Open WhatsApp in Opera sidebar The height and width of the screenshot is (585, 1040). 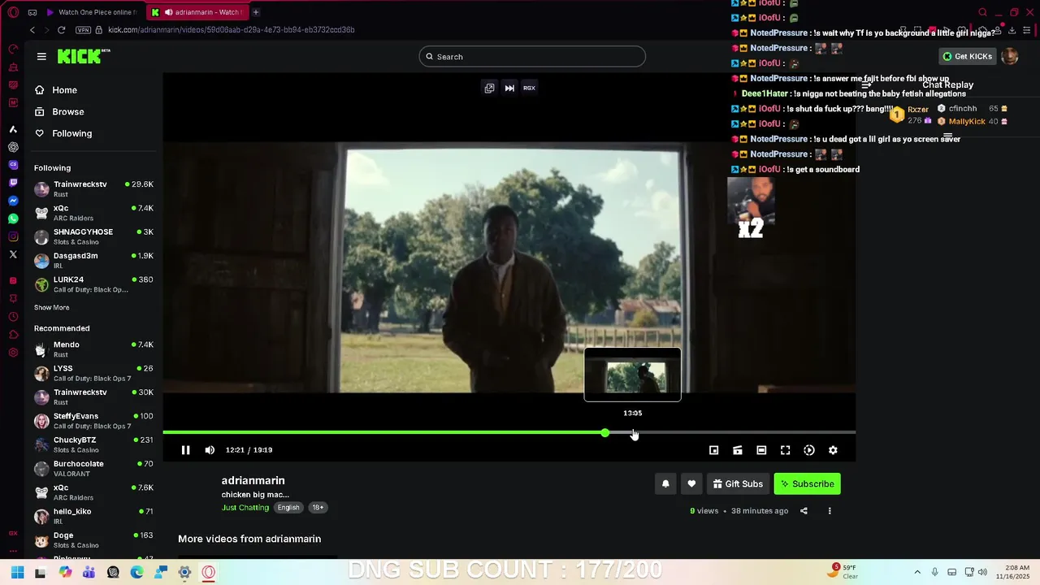coord(13,219)
